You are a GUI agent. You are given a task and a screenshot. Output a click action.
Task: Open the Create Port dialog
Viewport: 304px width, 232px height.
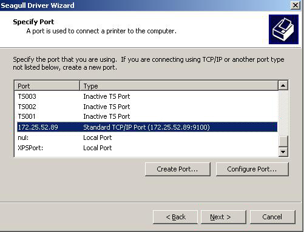click(x=177, y=169)
